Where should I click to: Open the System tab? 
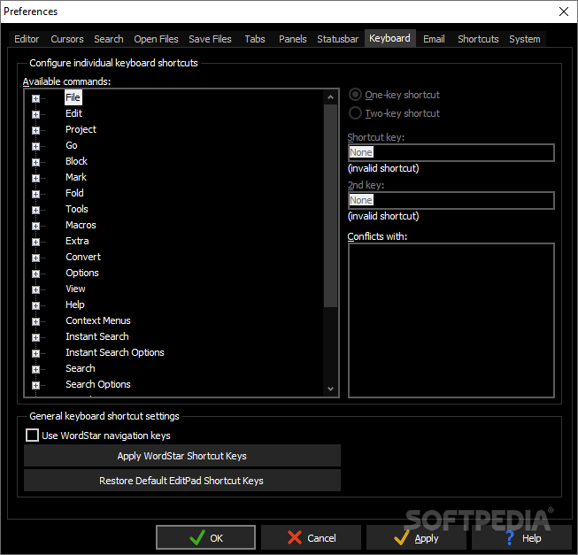pos(525,39)
